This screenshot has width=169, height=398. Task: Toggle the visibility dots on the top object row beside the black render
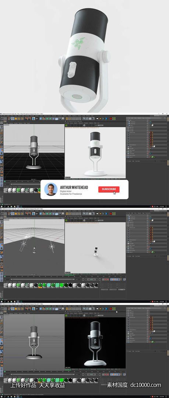pos(147,310)
